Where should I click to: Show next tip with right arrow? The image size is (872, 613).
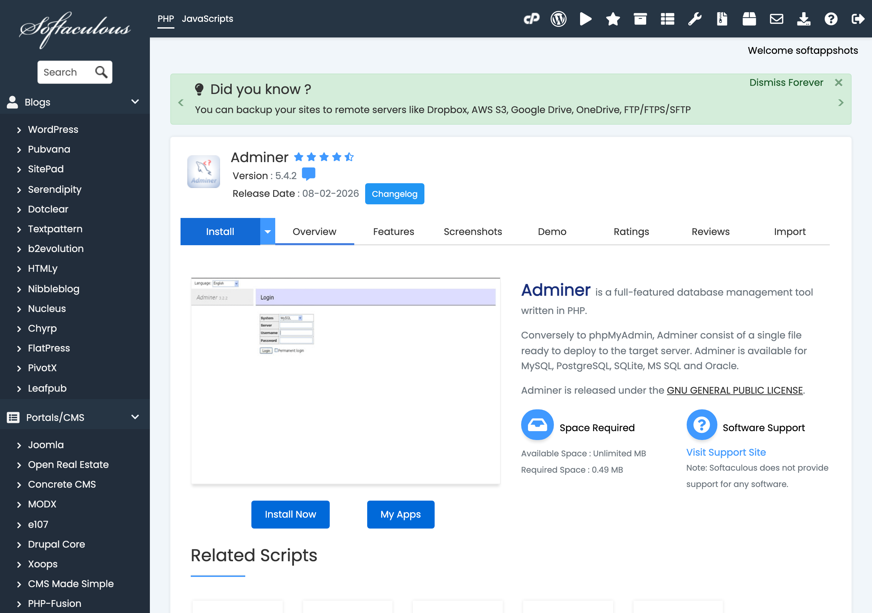click(840, 103)
